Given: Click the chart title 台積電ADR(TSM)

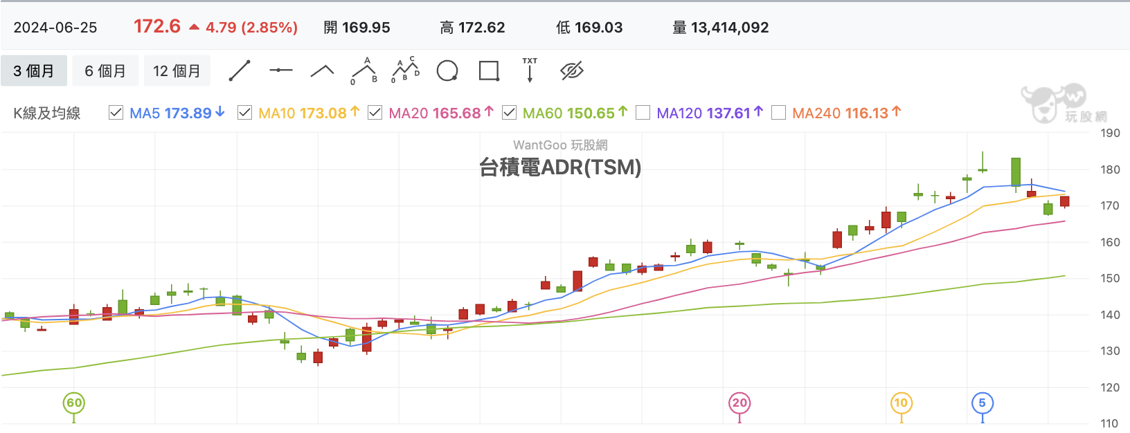Looking at the screenshot, I should pyautogui.click(x=560, y=167).
